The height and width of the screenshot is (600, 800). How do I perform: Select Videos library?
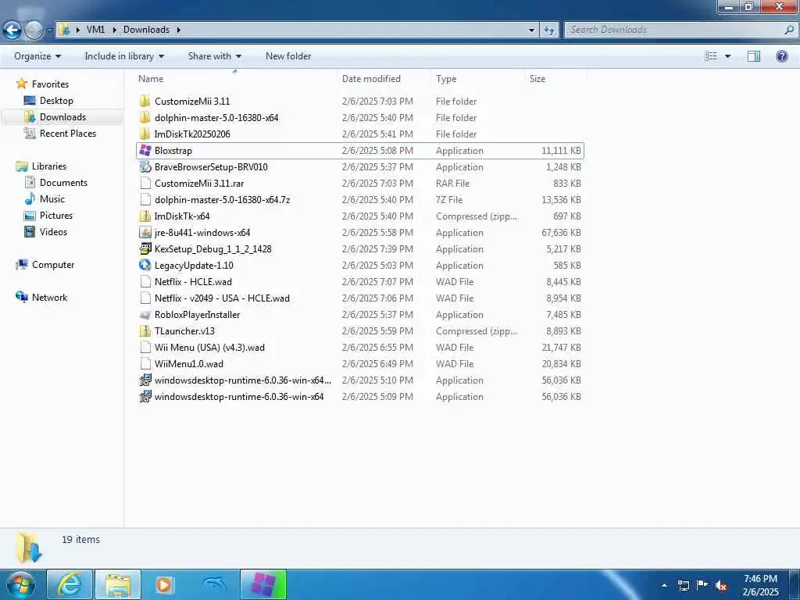point(53,231)
